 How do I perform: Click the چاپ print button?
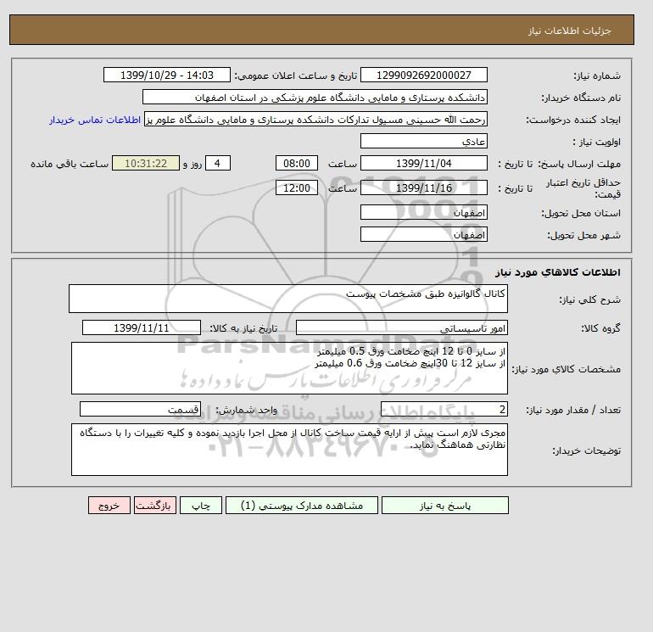pyautogui.click(x=201, y=506)
